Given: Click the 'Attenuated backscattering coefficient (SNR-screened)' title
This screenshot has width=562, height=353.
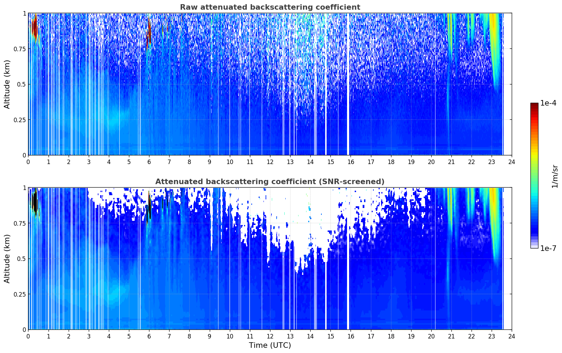Looking at the screenshot, I should point(270,182).
